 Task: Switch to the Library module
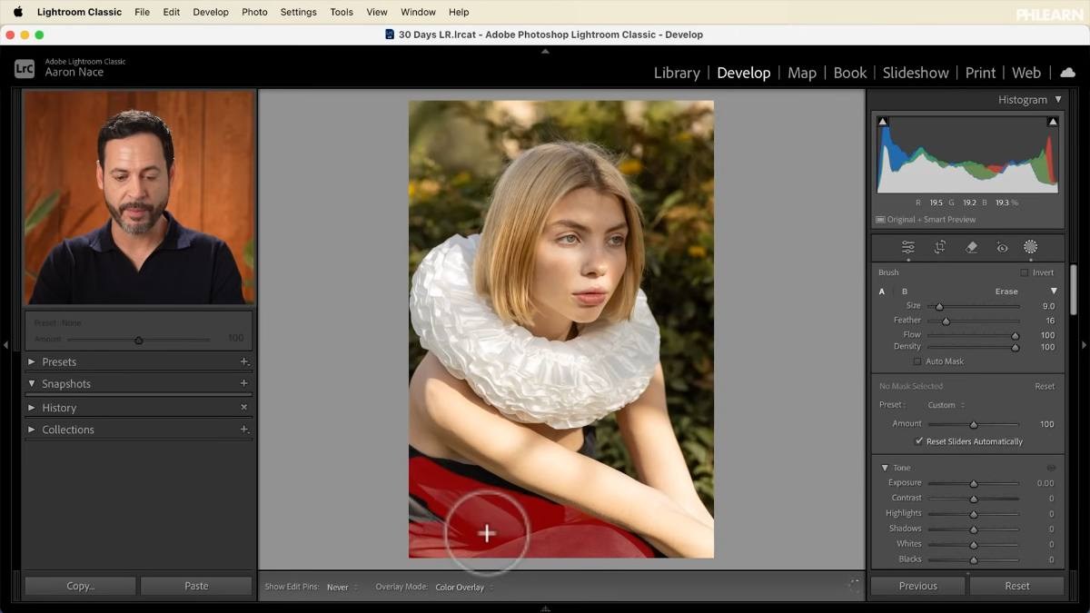click(x=677, y=73)
